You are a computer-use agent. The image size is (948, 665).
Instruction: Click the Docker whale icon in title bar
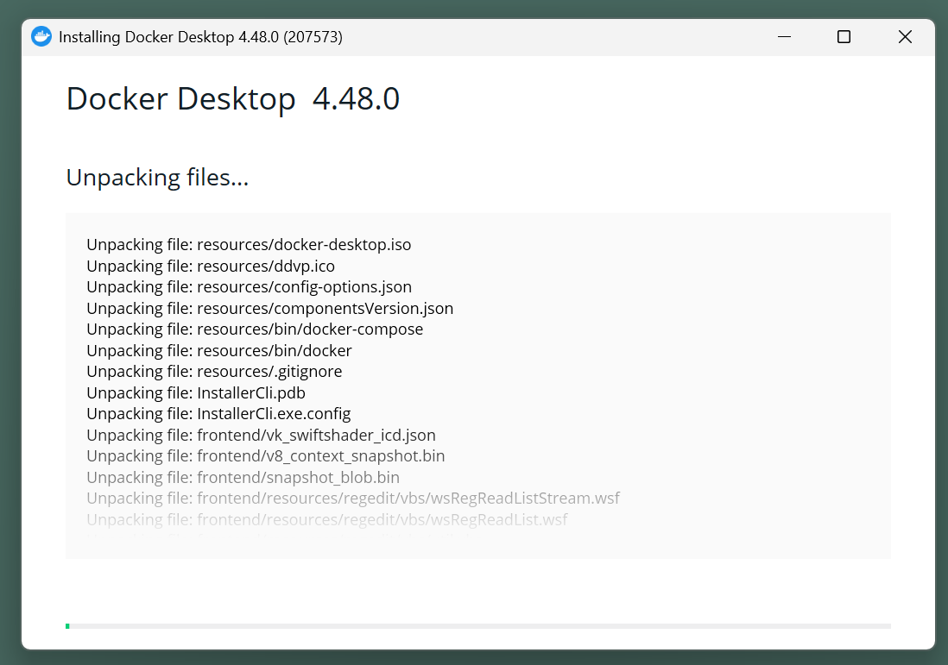pyautogui.click(x=41, y=37)
